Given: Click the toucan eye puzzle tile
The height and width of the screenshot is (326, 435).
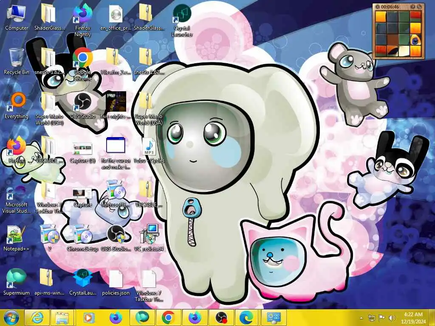Looking at the screenshot, I should (x=415, y=39).
